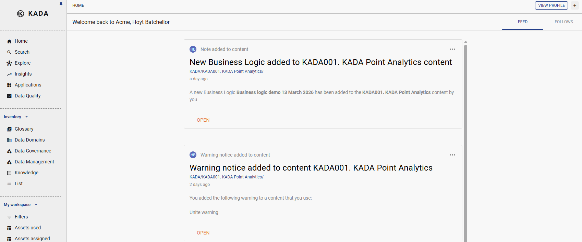Open options menu for Warning notice card
The width and height of the screenshot is (582, 242).
(x=452, y=155)
